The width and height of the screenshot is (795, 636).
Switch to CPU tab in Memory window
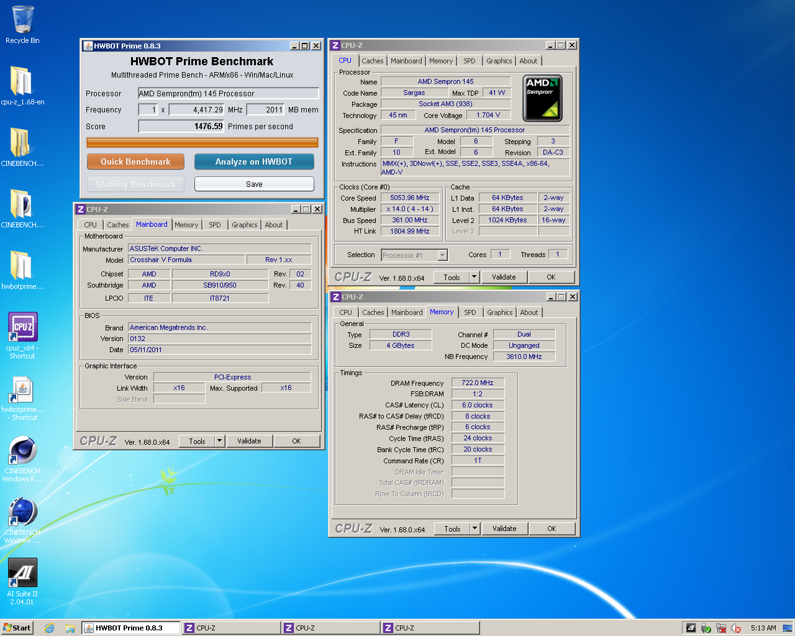tap(346, 312)
